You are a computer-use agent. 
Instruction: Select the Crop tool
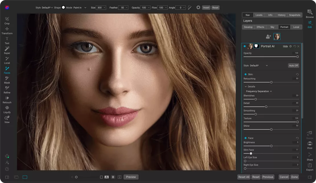pyautogui.click(x=7, y=20)
